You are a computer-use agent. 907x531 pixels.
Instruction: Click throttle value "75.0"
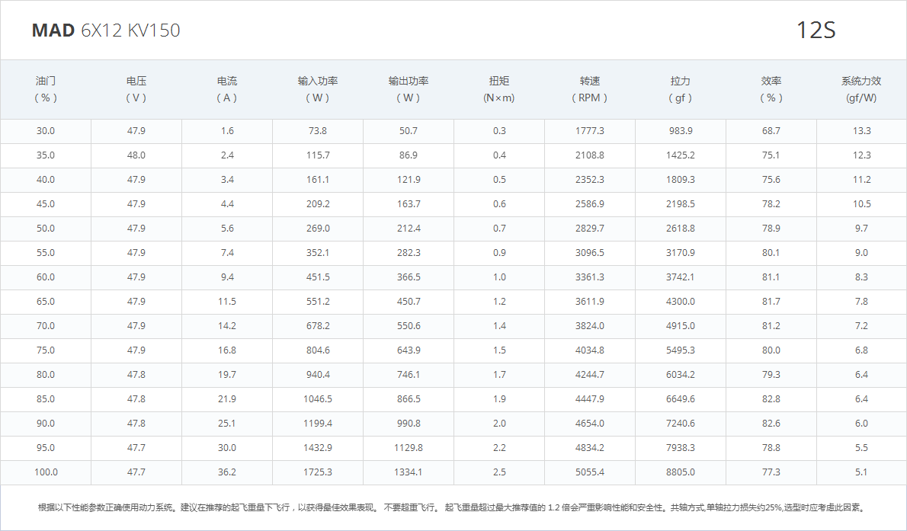46,350
